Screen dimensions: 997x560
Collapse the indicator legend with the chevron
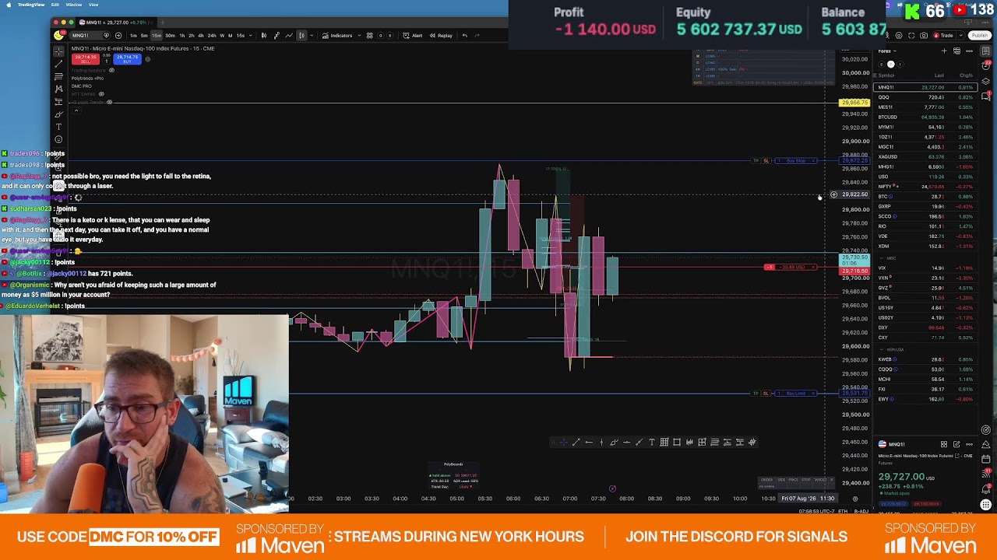[x=76, y=110]
